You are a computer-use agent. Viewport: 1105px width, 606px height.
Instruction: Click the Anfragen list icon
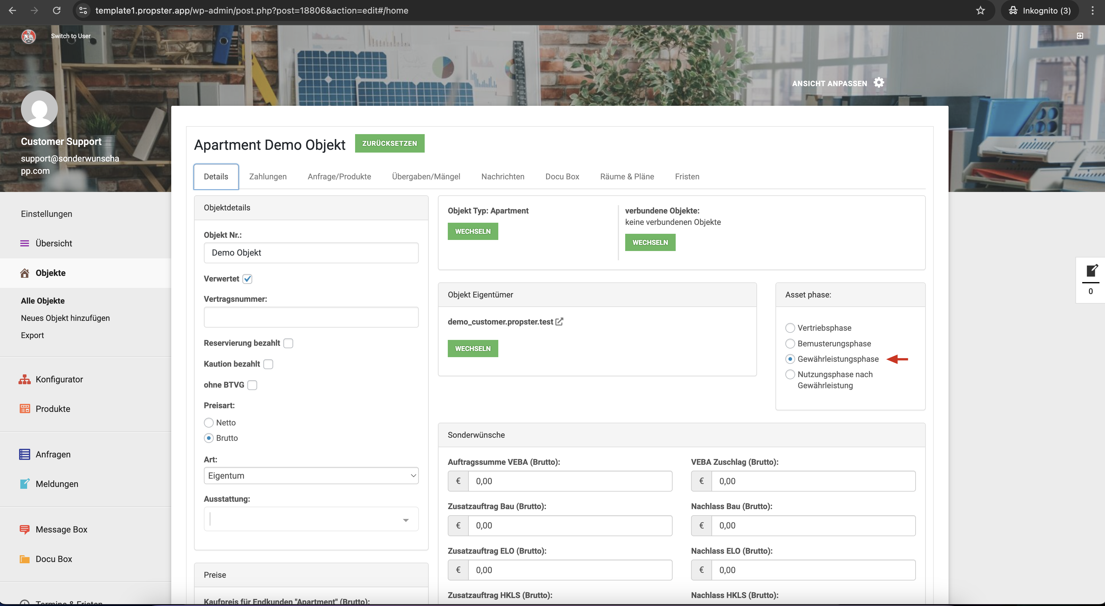point(24,454)
